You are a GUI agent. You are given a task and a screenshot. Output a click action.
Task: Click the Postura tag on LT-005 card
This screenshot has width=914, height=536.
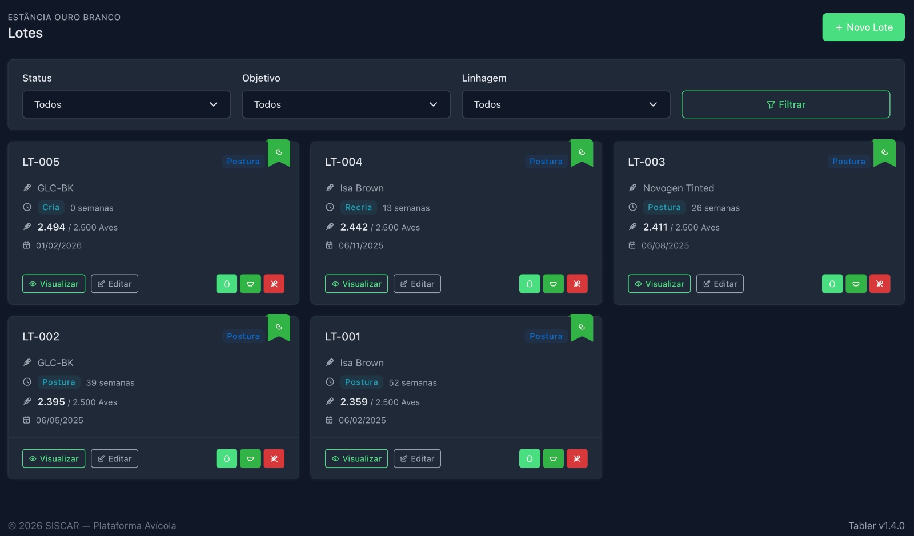click(243, 162)
